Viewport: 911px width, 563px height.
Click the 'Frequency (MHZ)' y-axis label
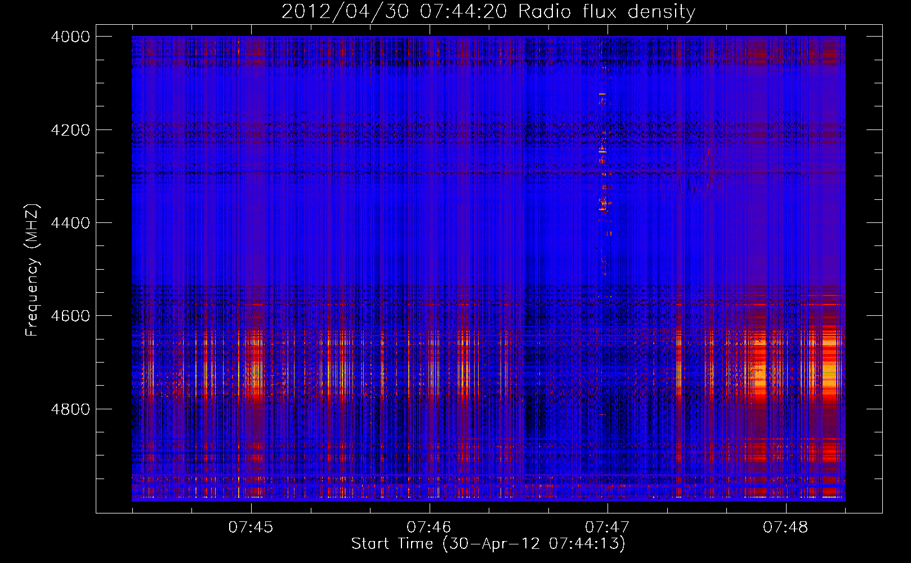(33, 270)
